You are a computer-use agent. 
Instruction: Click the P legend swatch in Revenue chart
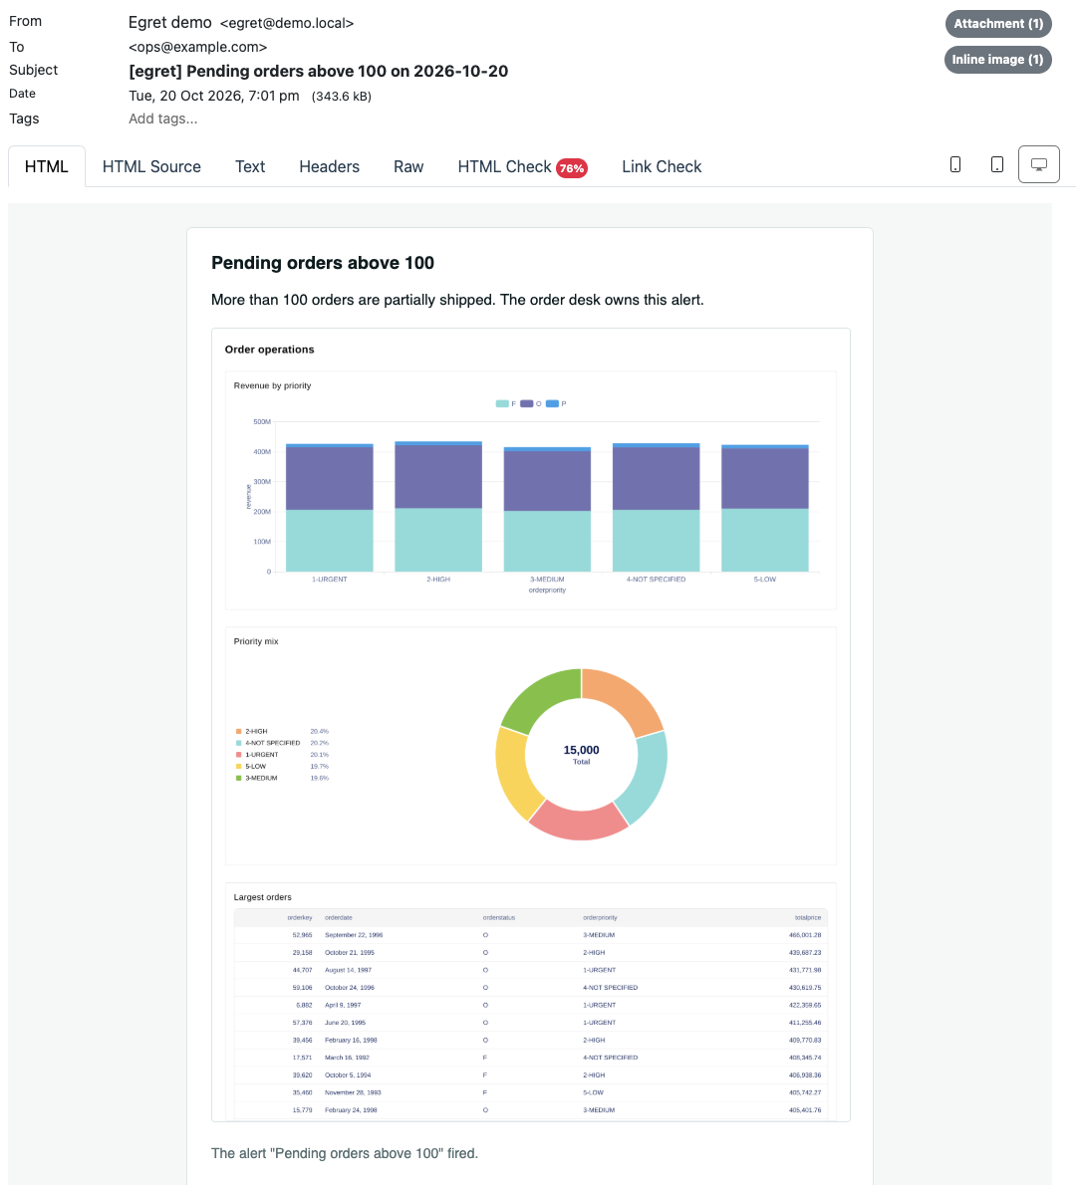point(552,403)
